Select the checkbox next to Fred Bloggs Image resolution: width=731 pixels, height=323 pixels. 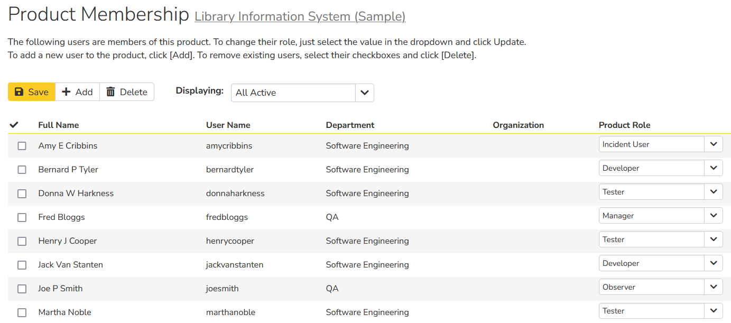pyautogui.click(x=22, y=217)
